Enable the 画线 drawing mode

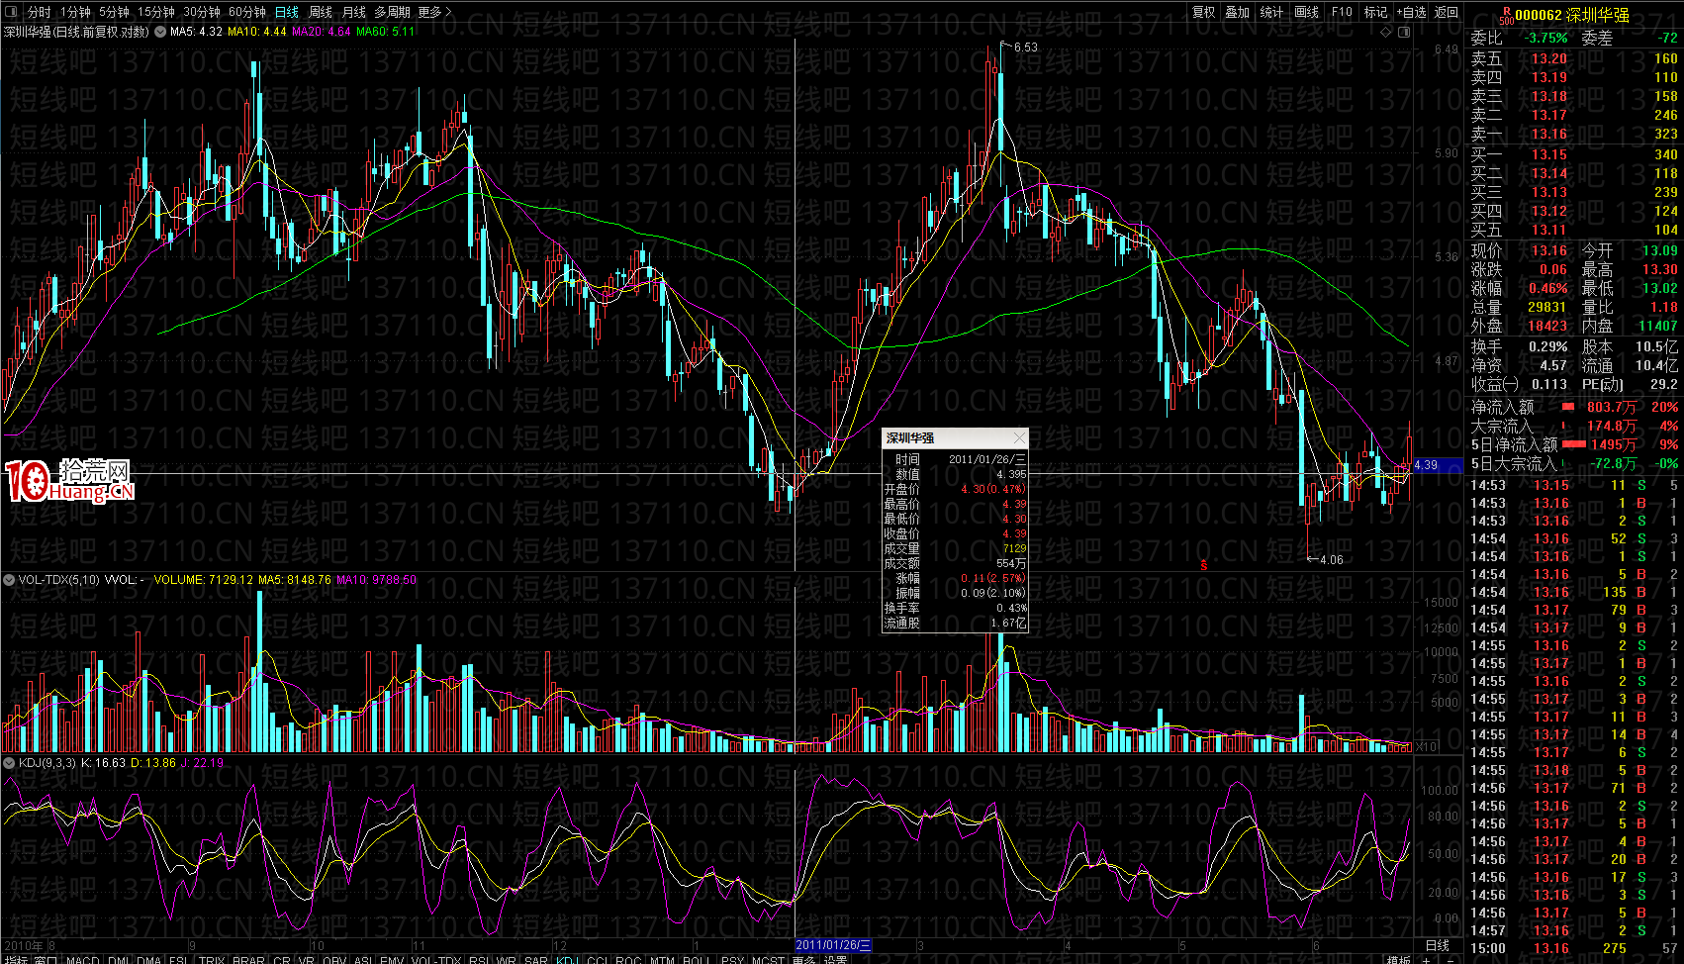pos(1306,12)
